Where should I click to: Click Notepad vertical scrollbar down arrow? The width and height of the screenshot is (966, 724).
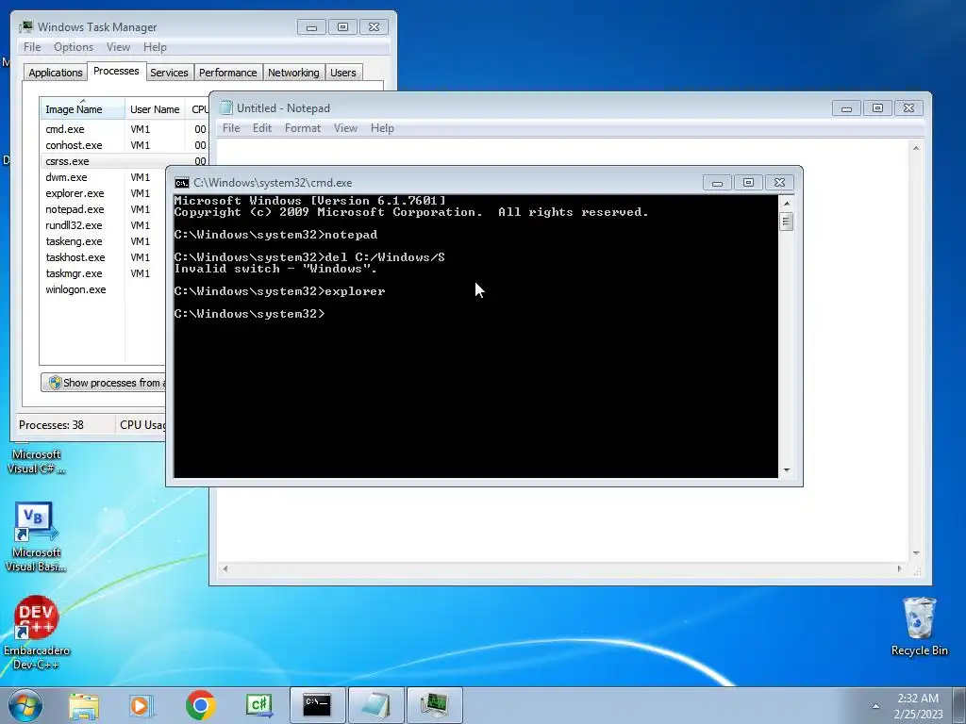click(x=916, y=552)
